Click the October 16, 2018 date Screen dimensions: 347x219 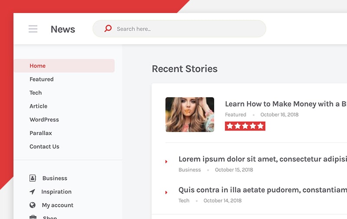279,114
